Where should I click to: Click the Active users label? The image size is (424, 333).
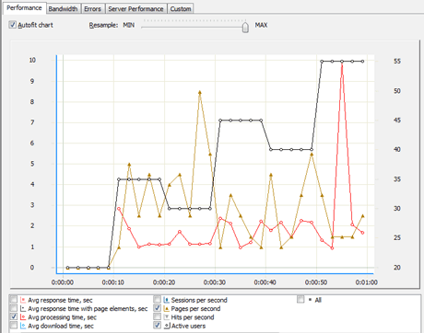pos(188,326)
